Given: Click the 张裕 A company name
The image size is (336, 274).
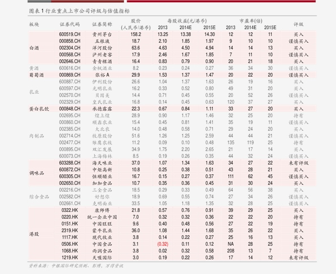Looking at the screenshot, I should [102, 75].
